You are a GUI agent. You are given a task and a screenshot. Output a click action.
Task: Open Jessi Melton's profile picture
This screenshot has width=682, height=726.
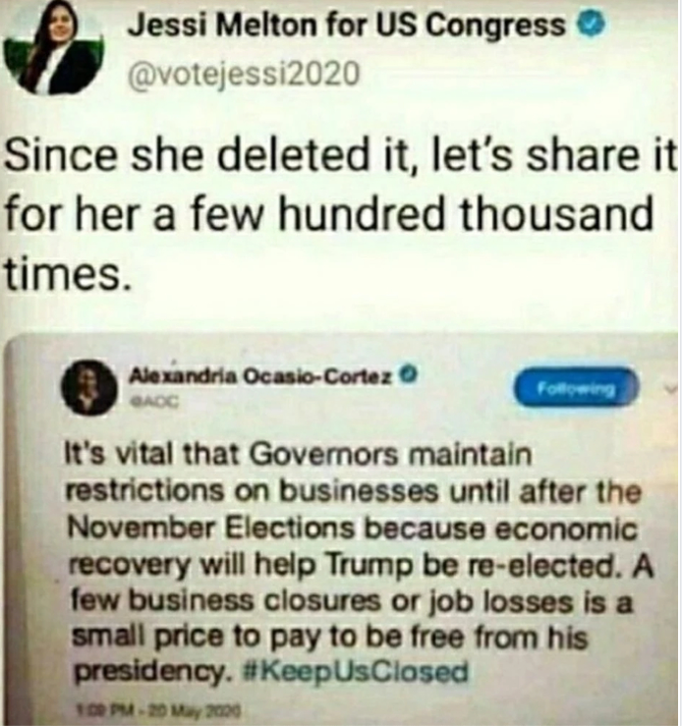point(53,48)
